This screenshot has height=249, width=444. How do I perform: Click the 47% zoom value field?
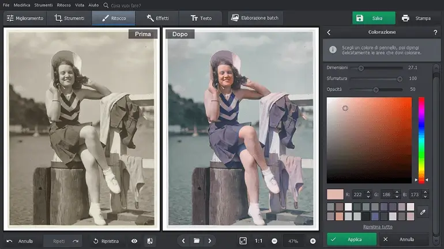click(x=293, y=241)
